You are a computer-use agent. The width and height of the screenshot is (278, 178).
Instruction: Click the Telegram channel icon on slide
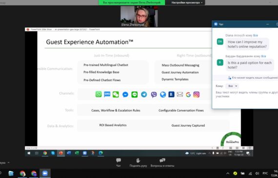(144, 94)
